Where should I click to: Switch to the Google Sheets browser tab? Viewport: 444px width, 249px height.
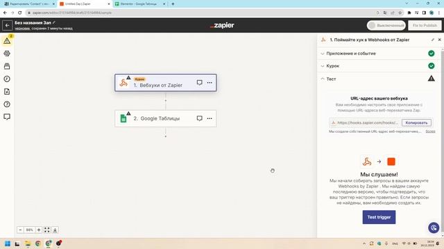140,4
